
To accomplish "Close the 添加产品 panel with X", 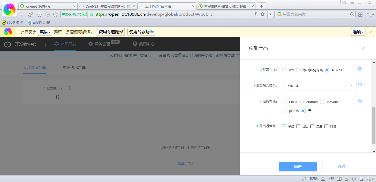I will pyautogui.click(x=364, y=48).
